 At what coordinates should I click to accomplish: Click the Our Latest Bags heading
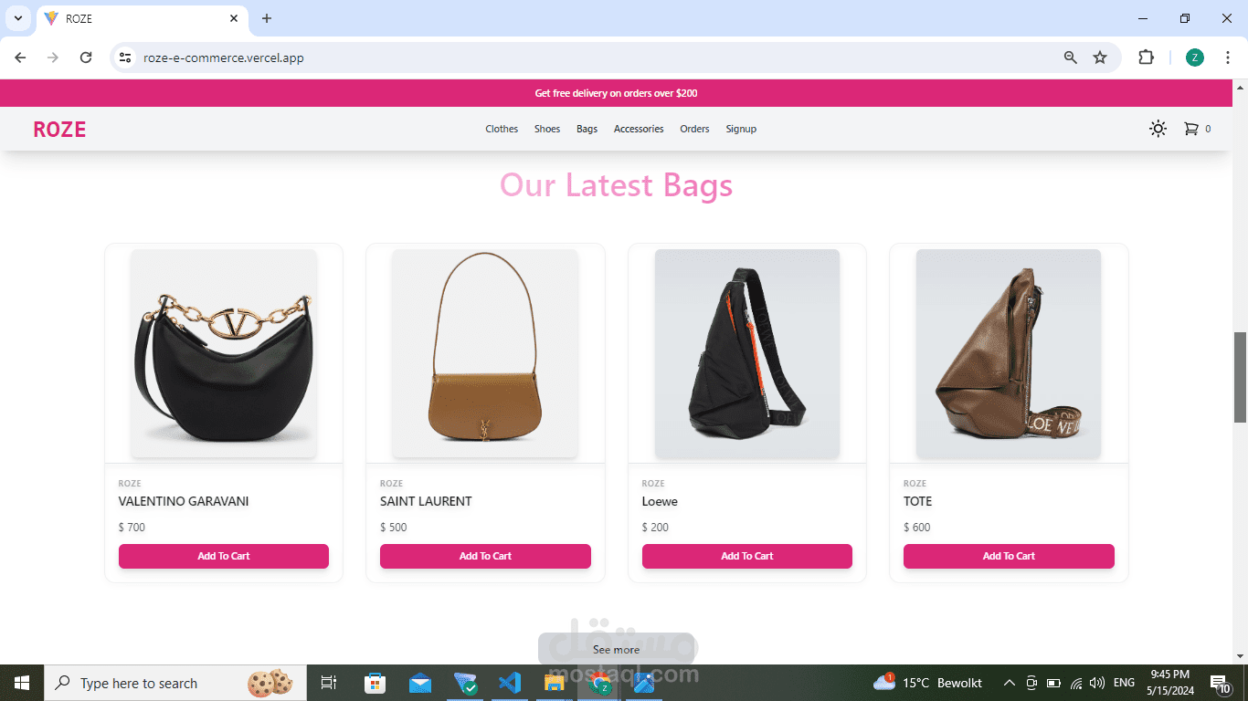click(617, 185)
